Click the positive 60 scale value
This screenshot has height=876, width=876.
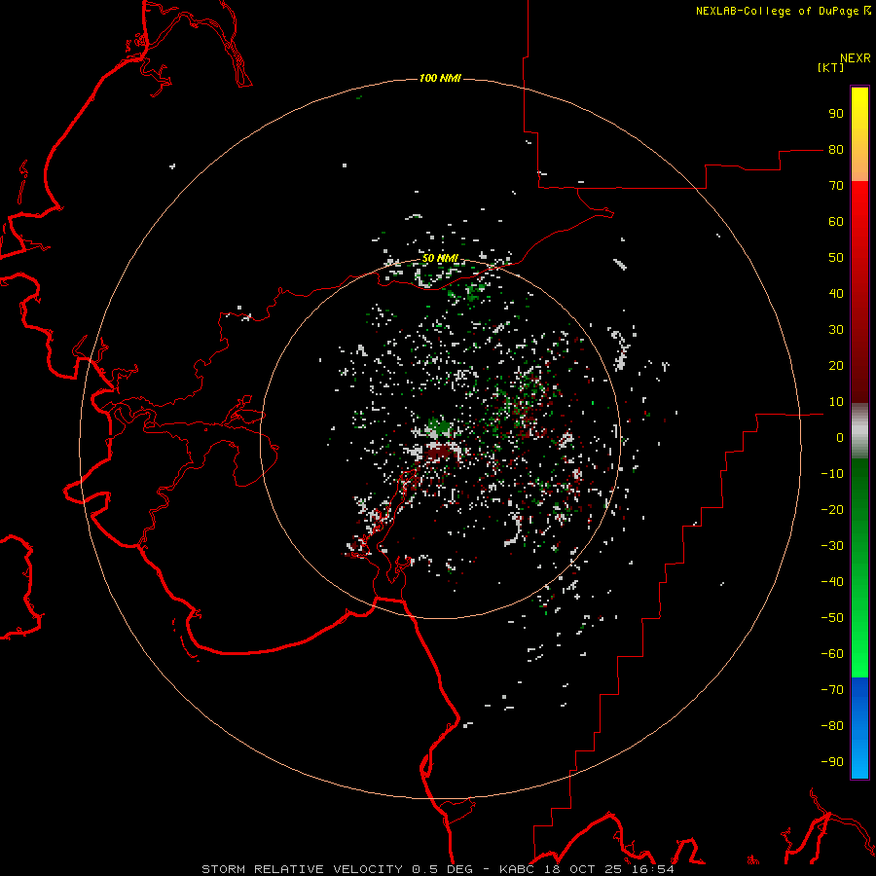click(836, 222)
